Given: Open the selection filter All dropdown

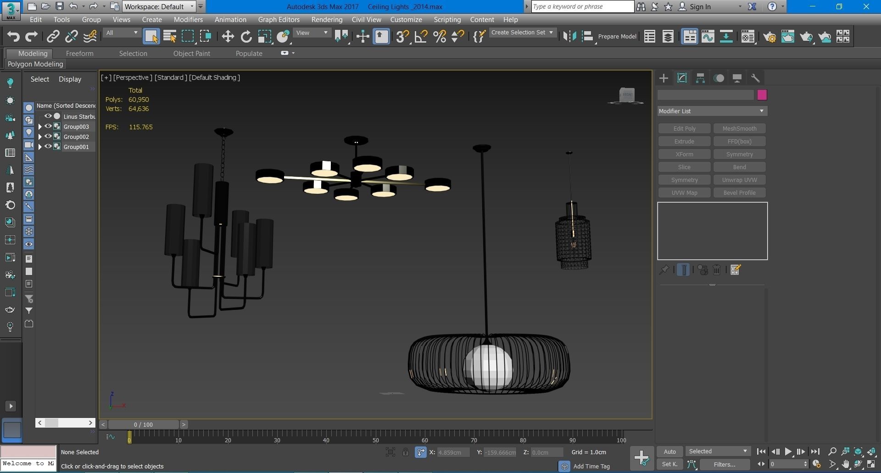Looking at the screenshot, I should tap(122, 33).
